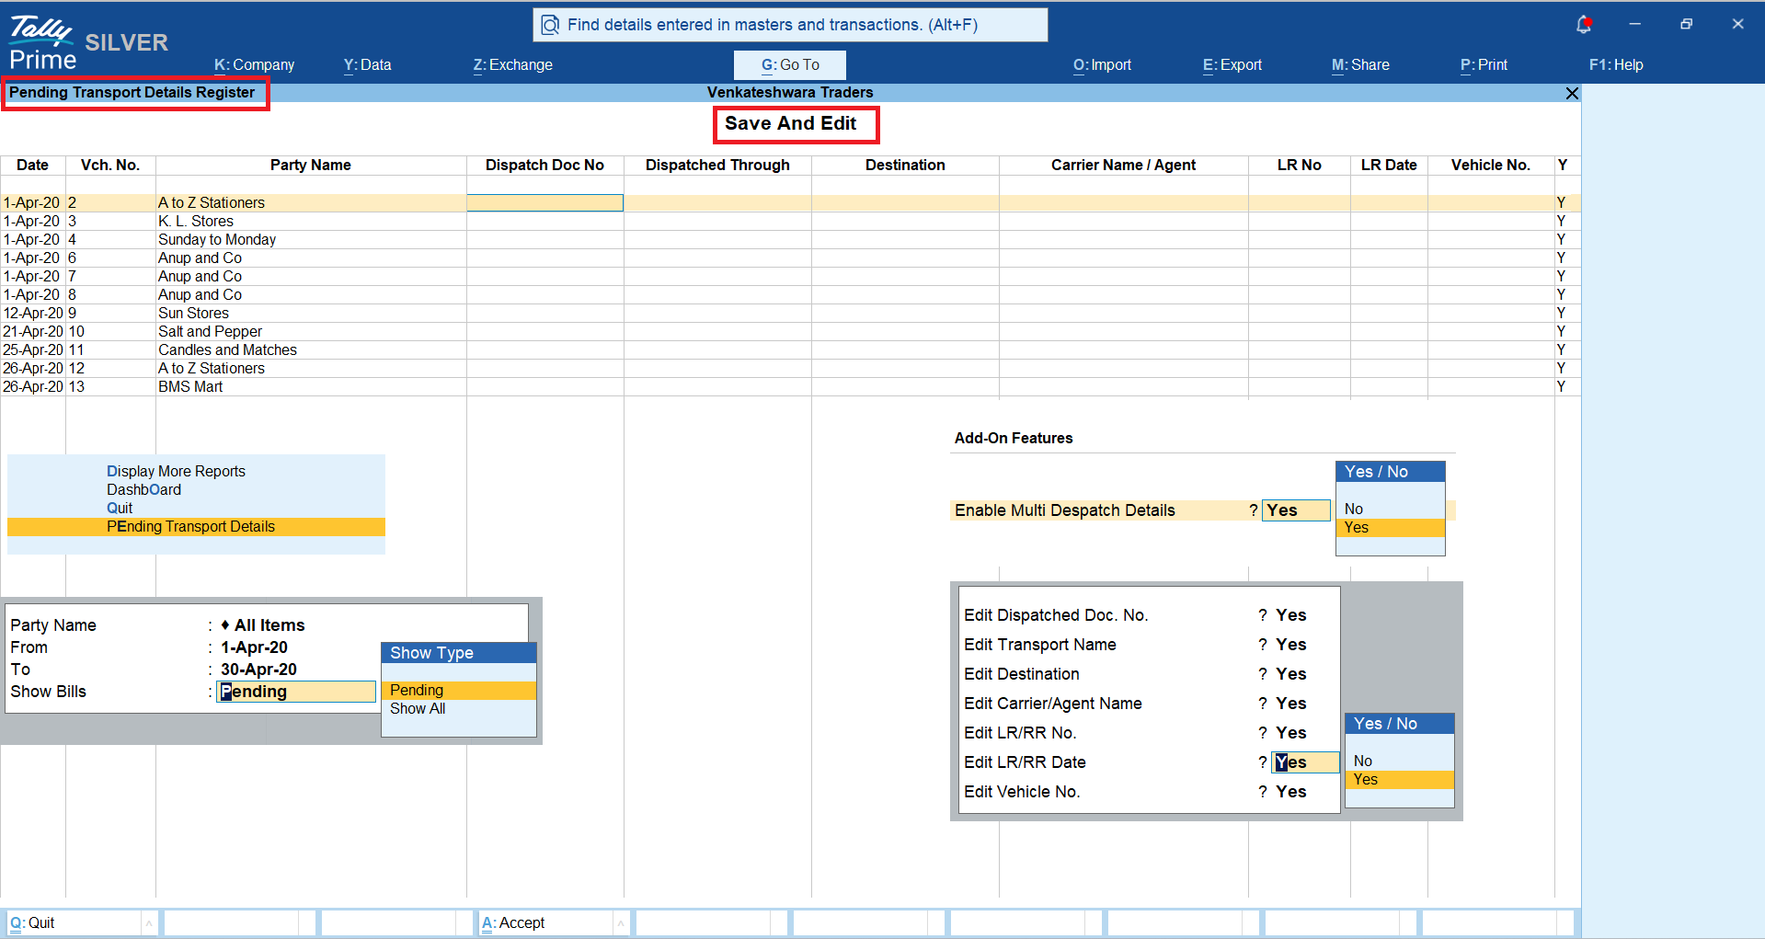Select Display More Reports

[x=177, y=472]
